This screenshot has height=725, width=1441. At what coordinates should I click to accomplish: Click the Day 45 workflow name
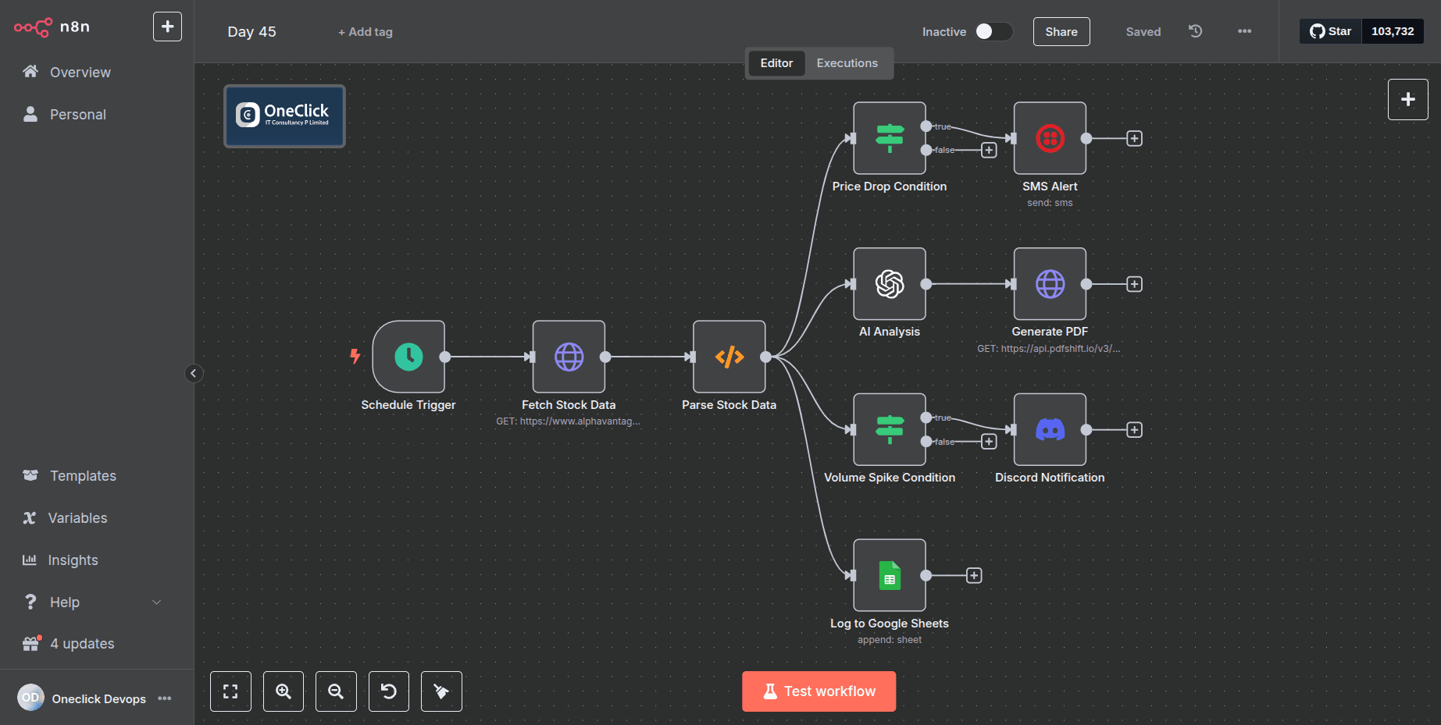coord(251,32)
